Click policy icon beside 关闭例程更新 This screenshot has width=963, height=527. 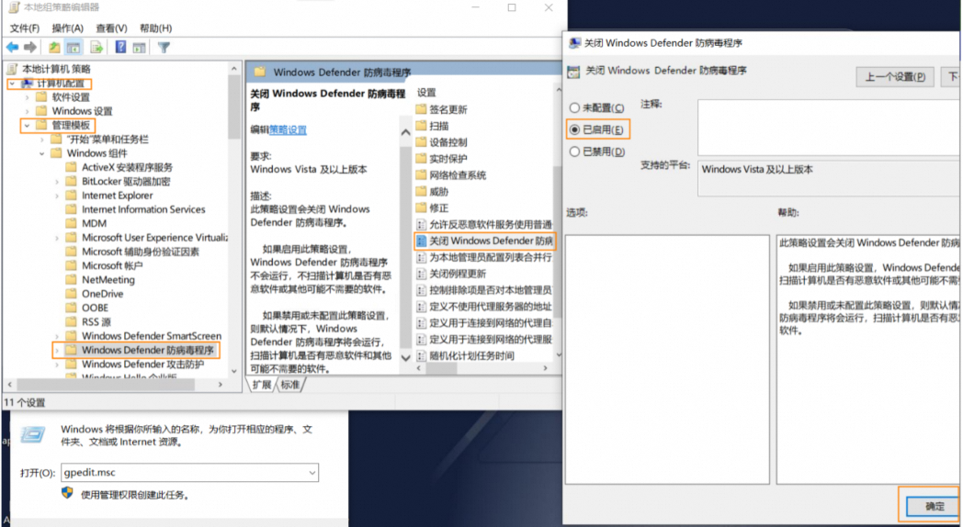[421, 274]
